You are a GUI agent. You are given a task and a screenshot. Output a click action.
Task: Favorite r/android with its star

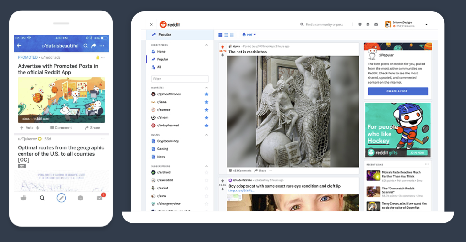(206, 172)
